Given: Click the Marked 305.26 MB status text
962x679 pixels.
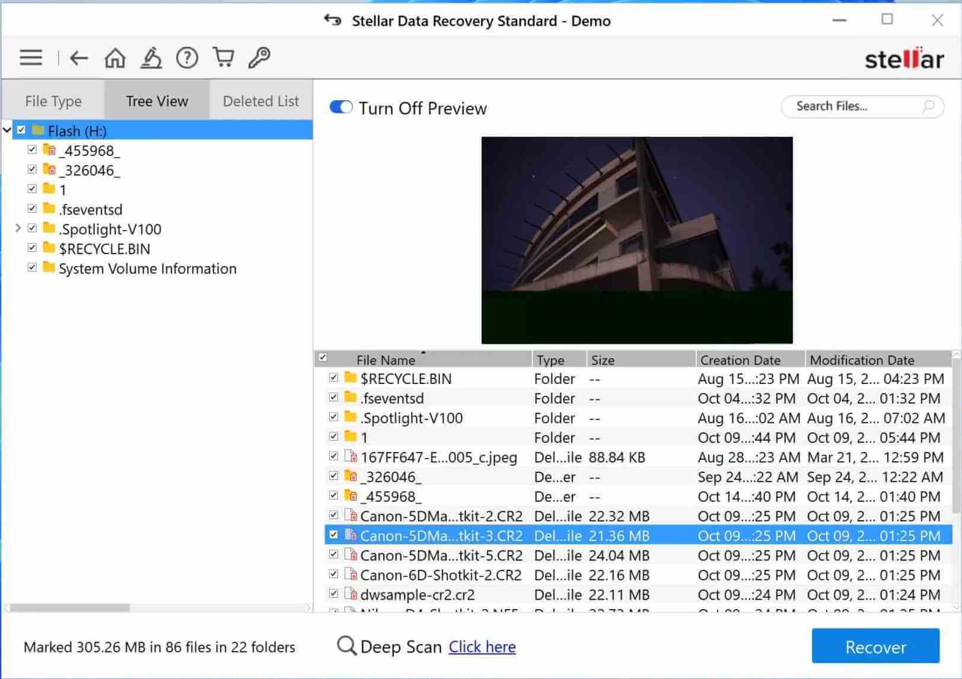Looking at the screenshot, I should click(x=159, y=647).
